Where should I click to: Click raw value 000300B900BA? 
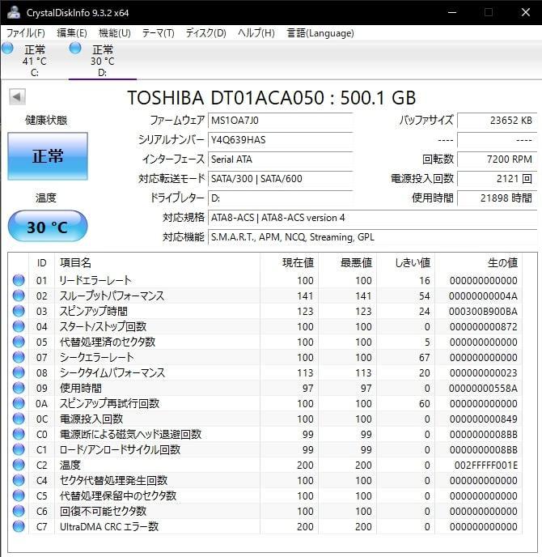[x=483, y=312]
